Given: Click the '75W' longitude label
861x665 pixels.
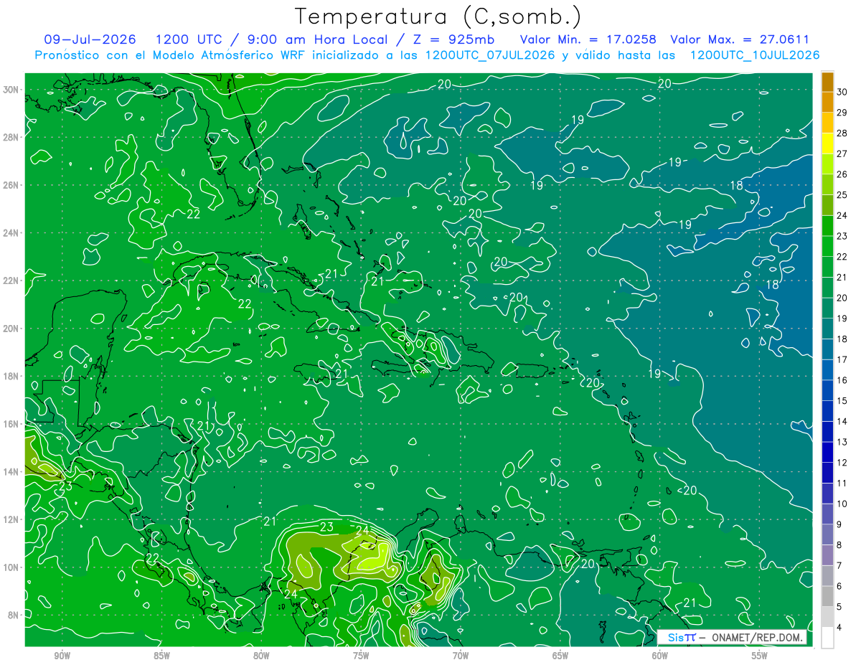Looking at the screenshot, I should tap(361, 656).
